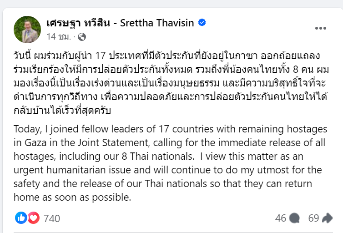The image size is (343, 233).
Task: Click the globe public audience icon
Action: point(82,37)
